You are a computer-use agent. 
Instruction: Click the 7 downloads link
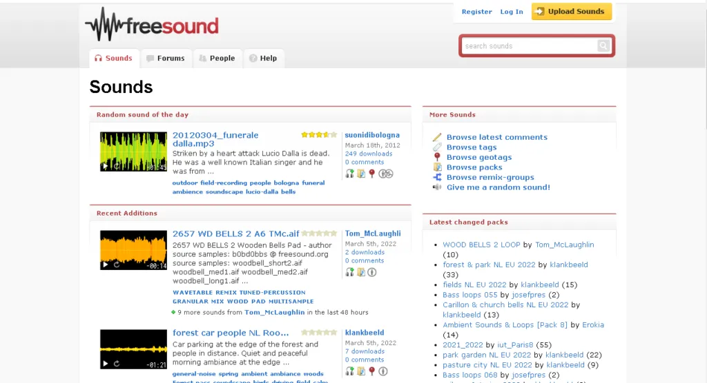click(x=365, y=351)
